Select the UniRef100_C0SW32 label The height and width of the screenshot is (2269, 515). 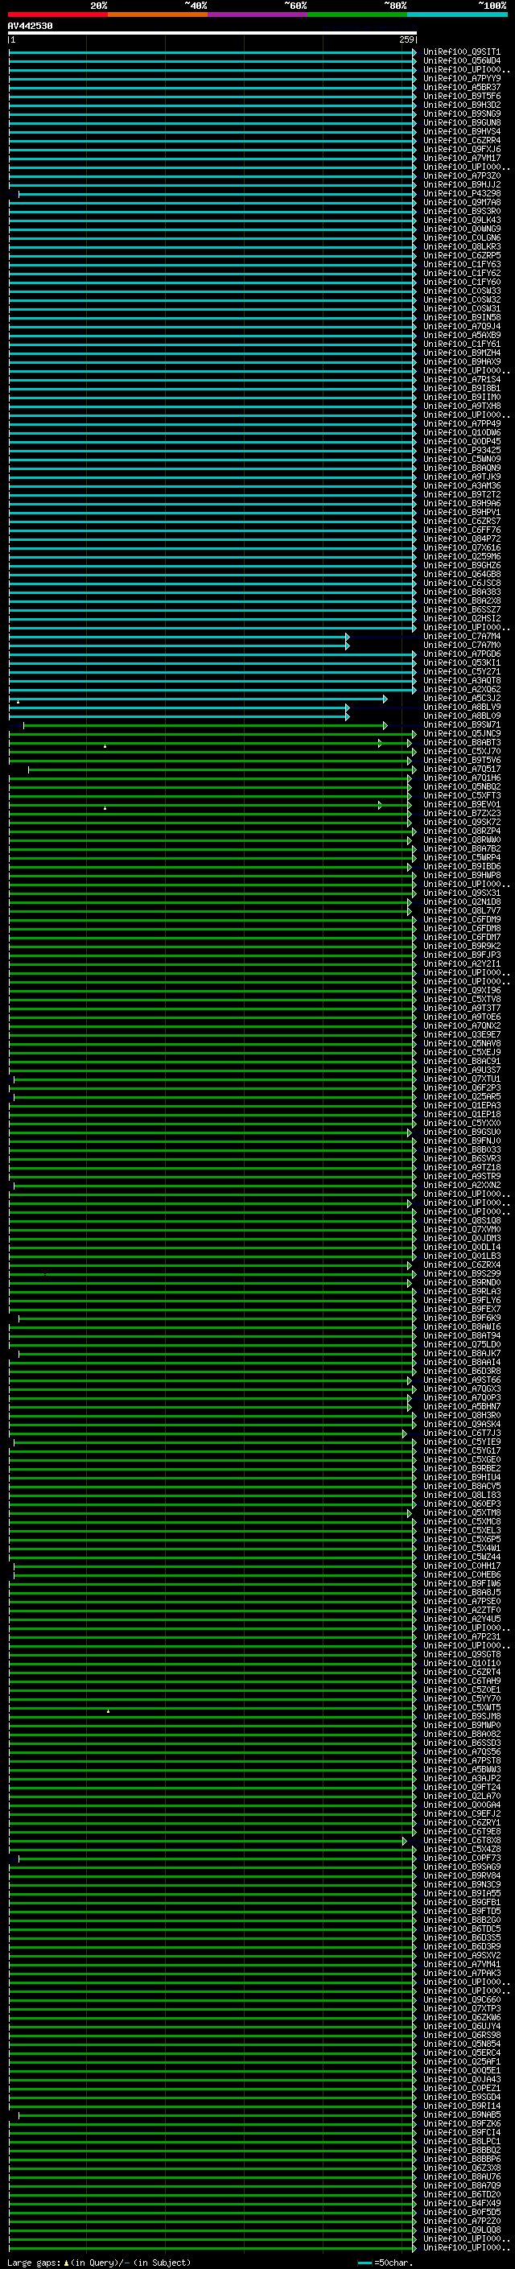pyautogui.click(x=462, y=299)
